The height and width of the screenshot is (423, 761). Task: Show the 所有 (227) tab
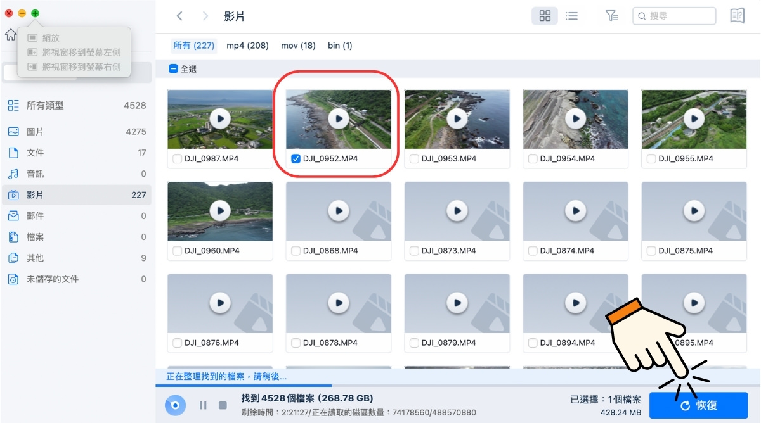tap(194, 46)
